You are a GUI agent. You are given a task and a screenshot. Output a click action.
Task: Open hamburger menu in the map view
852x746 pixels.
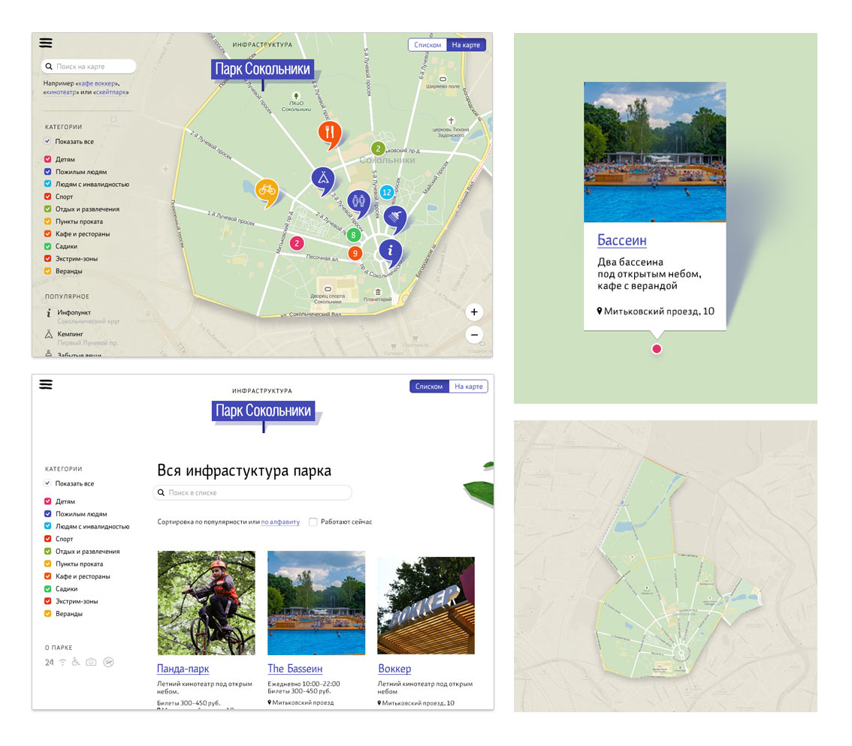[46, 44]
